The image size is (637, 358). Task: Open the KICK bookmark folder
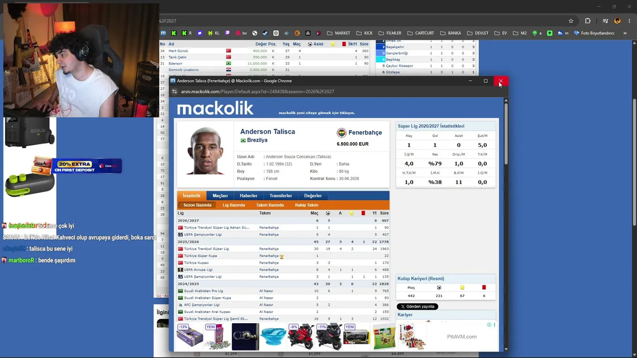point(364,33)
